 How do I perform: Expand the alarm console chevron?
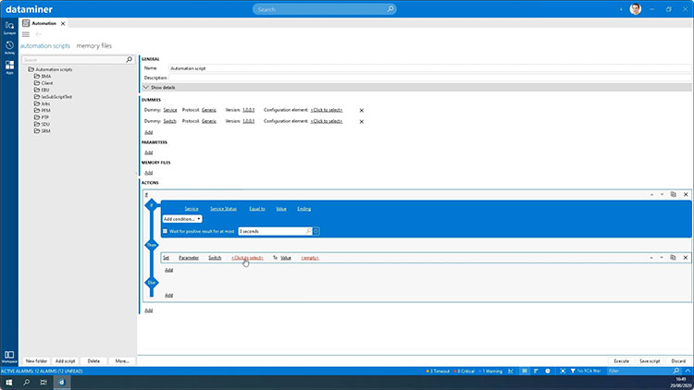[x=688, y=371]
